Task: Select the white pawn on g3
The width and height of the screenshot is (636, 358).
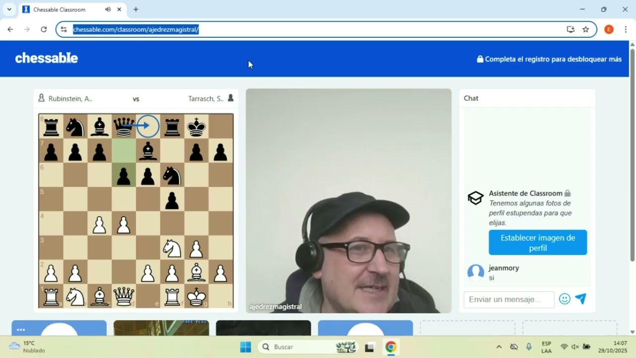Action: [196, 248]
